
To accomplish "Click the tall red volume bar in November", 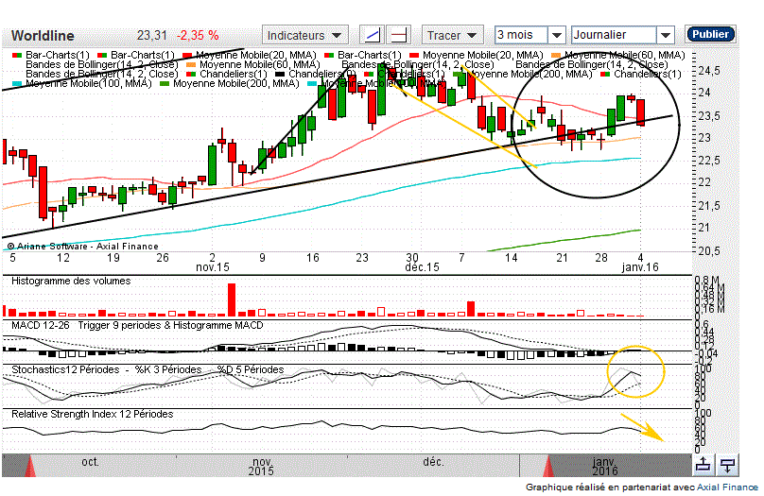I will pos(232,299).
